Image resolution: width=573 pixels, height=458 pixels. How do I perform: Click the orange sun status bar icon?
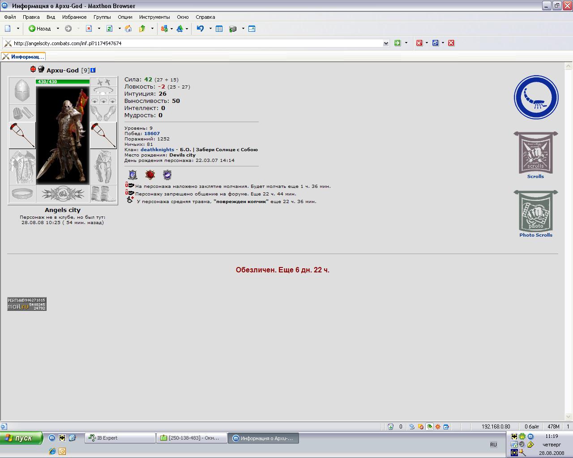coord(438,427)
